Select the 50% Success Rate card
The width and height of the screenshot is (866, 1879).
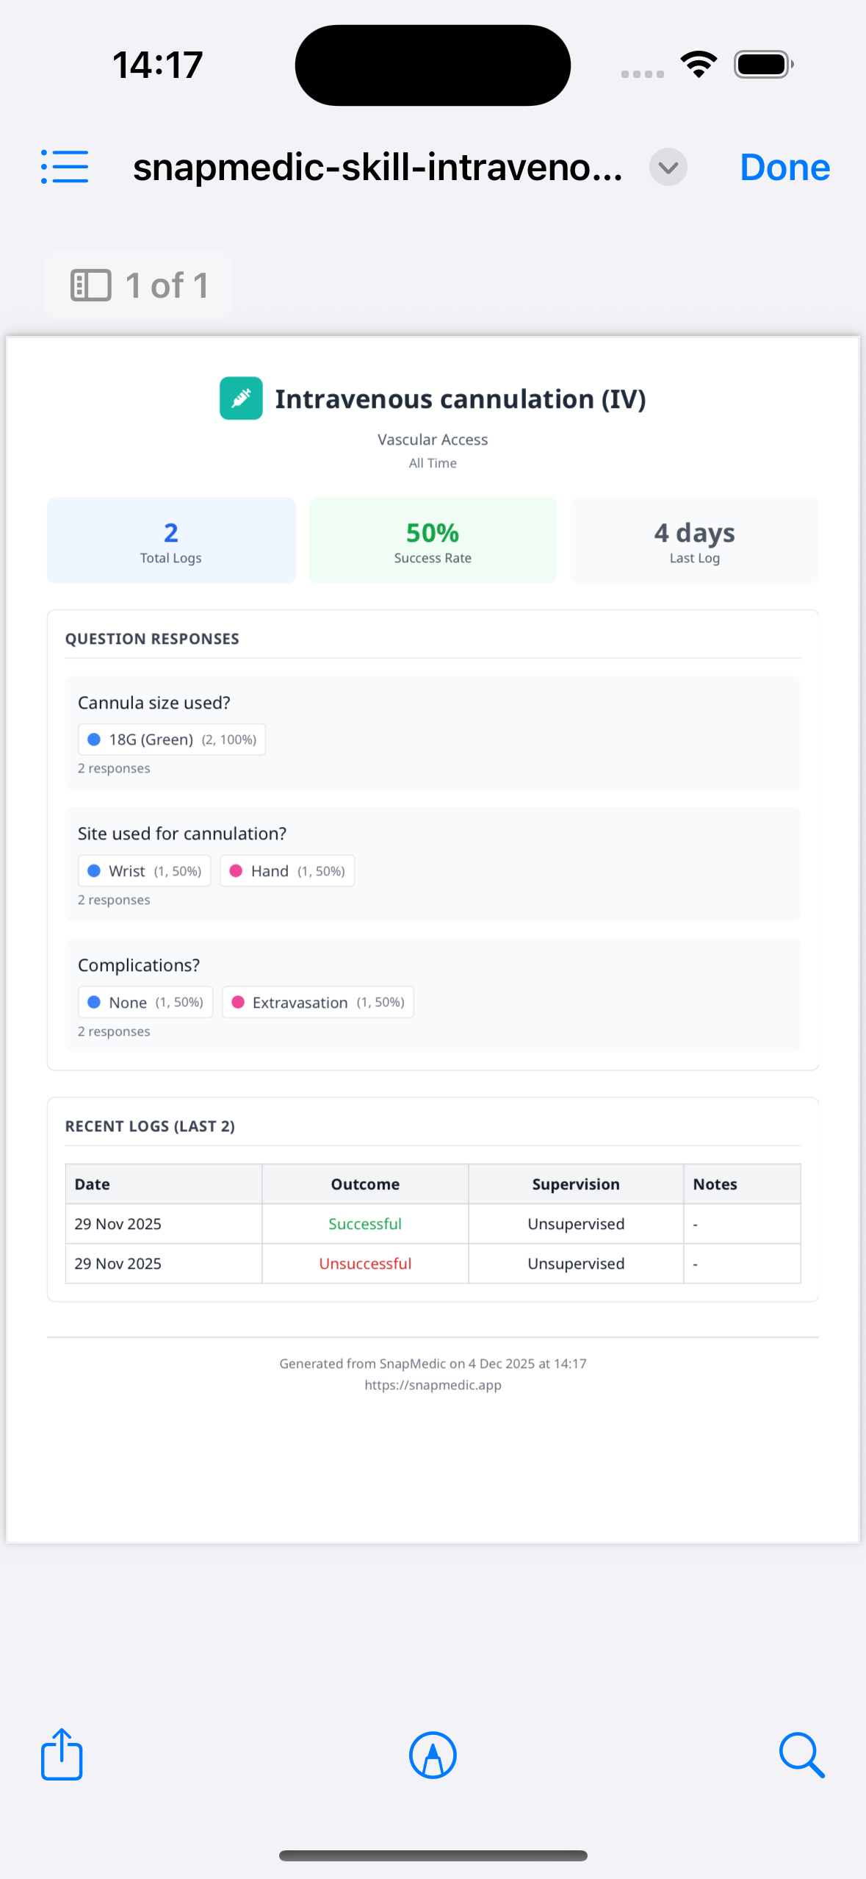[x=433, y=540]
